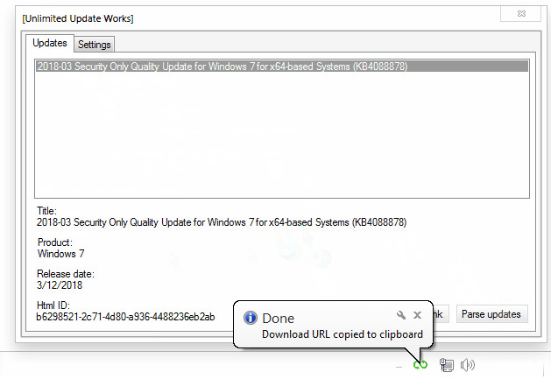
Task: Click the Product value Windows 7
Action: (60, 254)
